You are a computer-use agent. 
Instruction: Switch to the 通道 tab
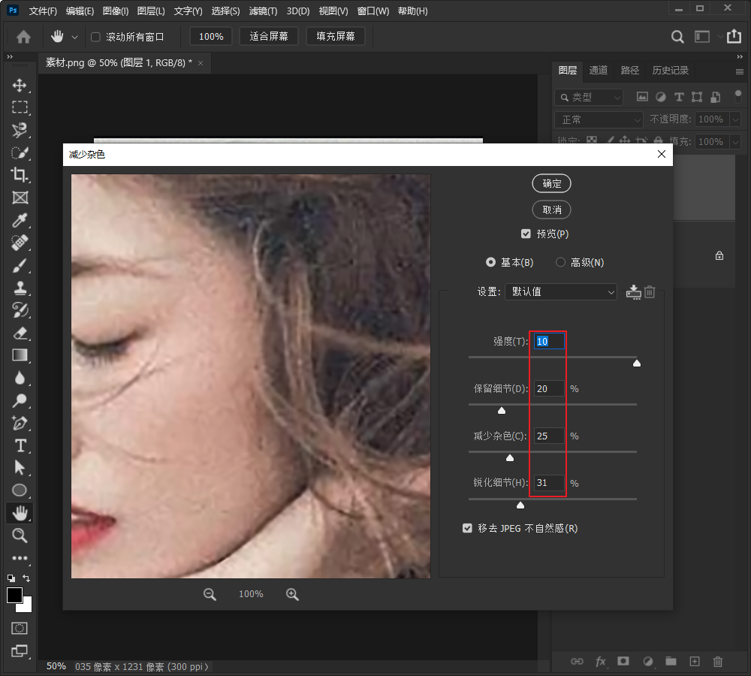coord(599,71)
